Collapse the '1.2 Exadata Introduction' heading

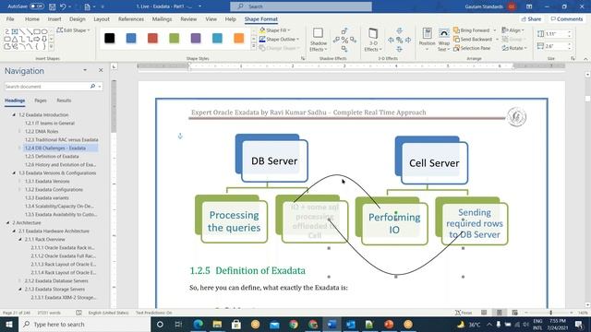pyautogui.click(x=14, y=114)
